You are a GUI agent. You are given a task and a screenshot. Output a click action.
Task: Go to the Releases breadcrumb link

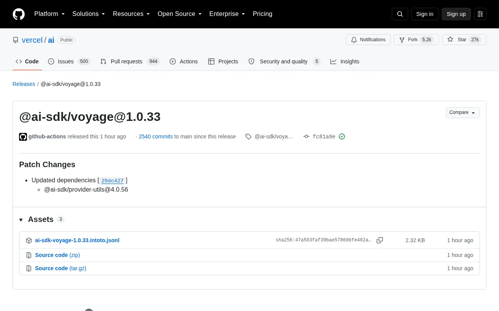[x=24, y=84]
